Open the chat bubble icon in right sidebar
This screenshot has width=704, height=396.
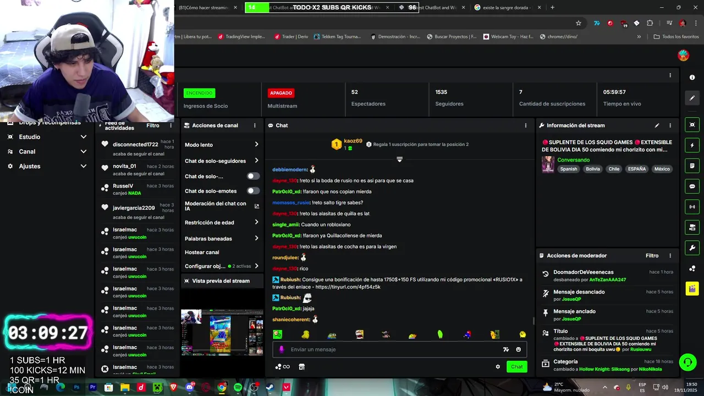coord(692,186)
